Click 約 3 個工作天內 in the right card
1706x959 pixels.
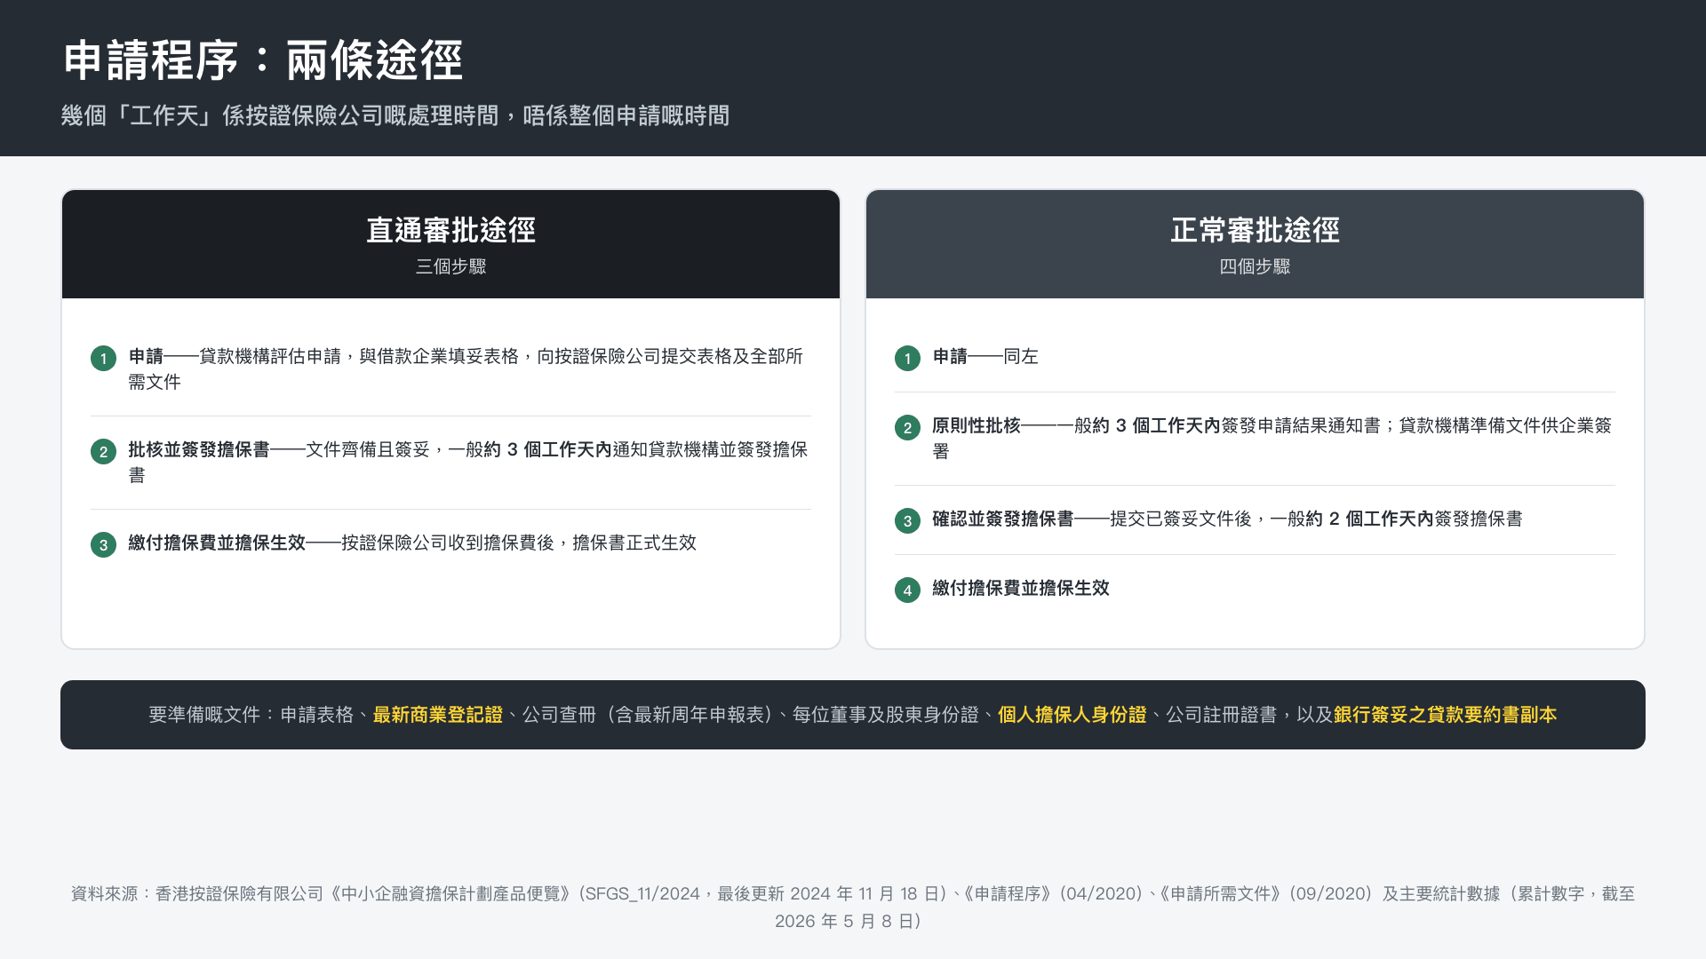1157,425
